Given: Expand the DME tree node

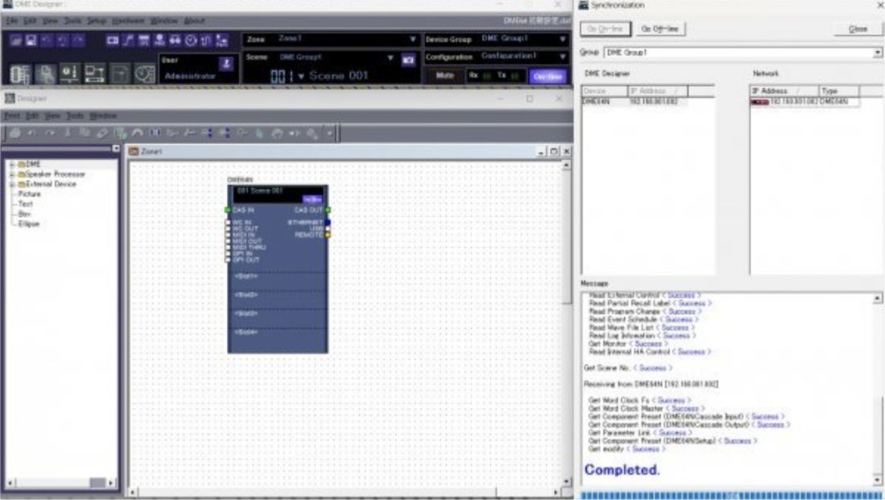Looking at the screenshot, I should tap(11, 164).
